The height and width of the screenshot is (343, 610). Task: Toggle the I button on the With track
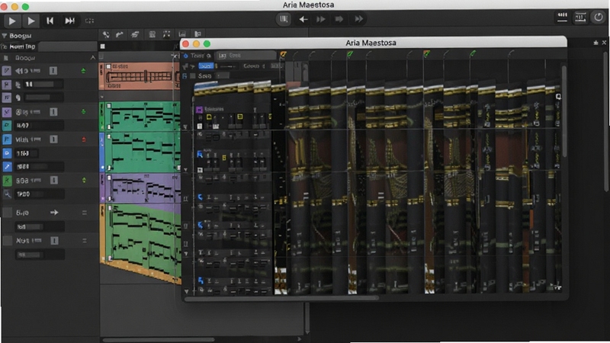[53, 139]
